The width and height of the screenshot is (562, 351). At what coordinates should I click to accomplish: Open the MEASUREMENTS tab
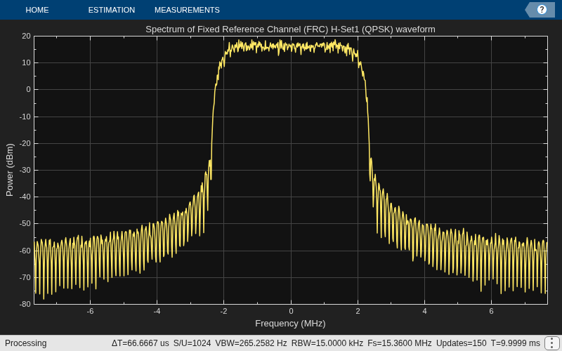187,10
